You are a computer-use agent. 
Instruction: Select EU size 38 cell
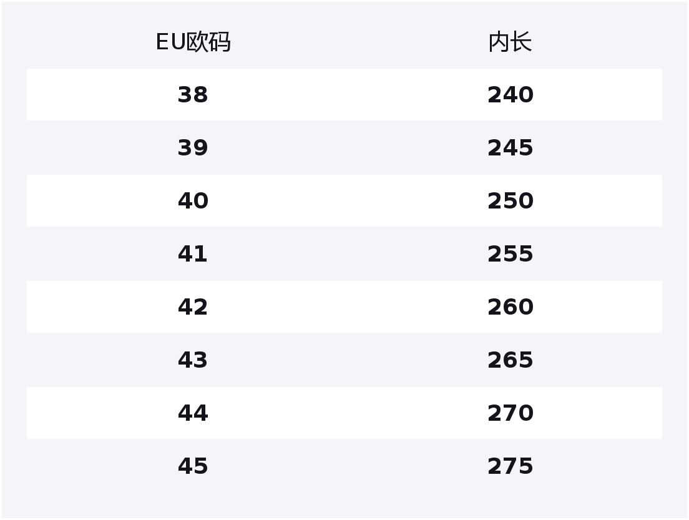(193, 95)
